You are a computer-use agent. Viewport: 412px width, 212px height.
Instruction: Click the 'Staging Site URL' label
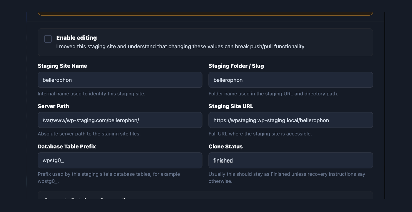pos(231,106)
